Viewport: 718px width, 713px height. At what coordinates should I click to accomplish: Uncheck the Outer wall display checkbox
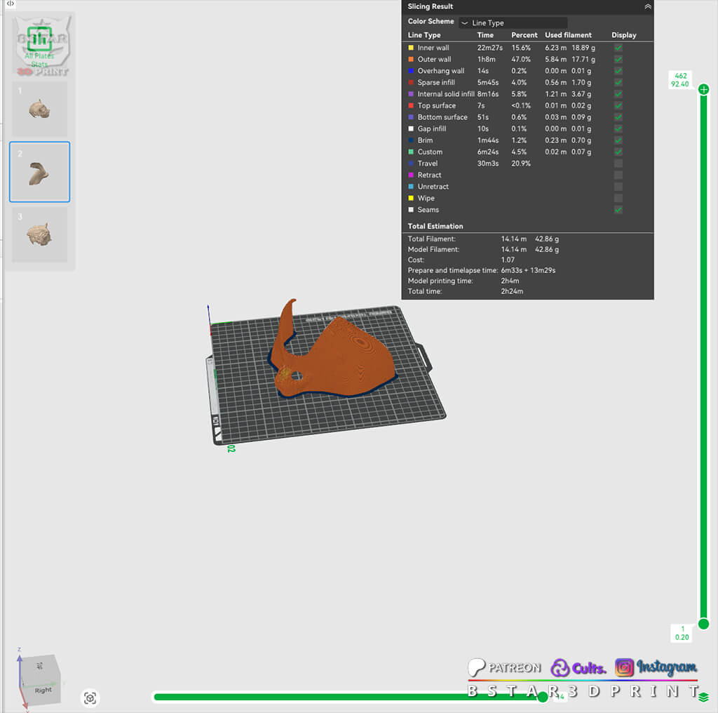(618, 59)
